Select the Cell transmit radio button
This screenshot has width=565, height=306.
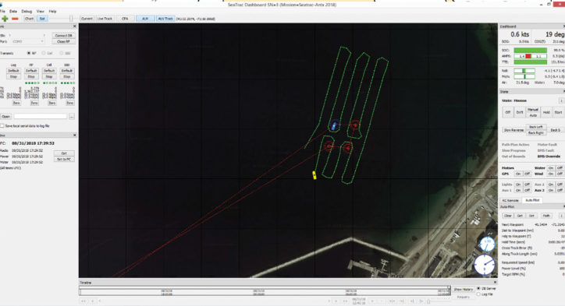[44, 53]
